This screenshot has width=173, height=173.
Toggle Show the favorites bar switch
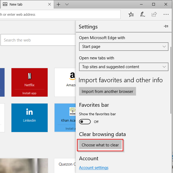coord(85,122)
